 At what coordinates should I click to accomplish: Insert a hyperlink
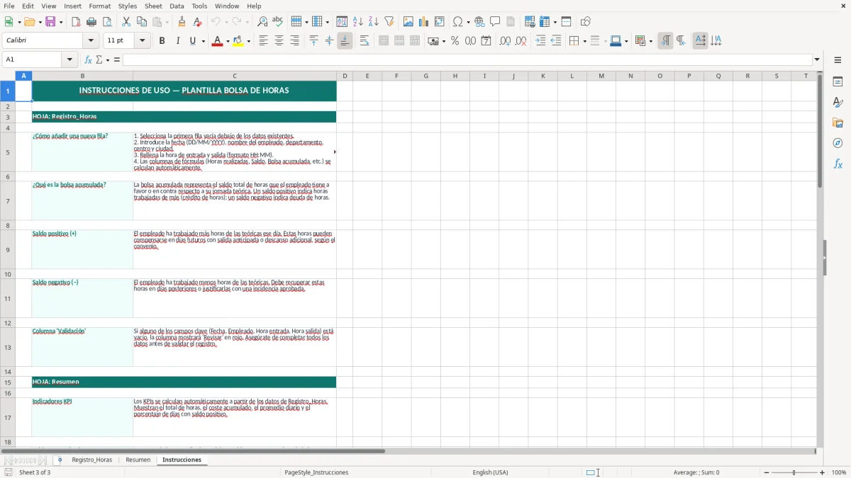click(480, 22)
